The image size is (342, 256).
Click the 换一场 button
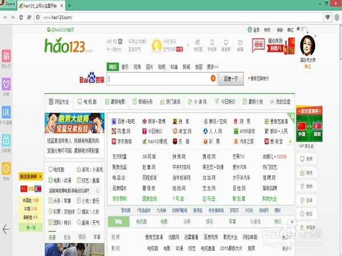pos(31,228)
